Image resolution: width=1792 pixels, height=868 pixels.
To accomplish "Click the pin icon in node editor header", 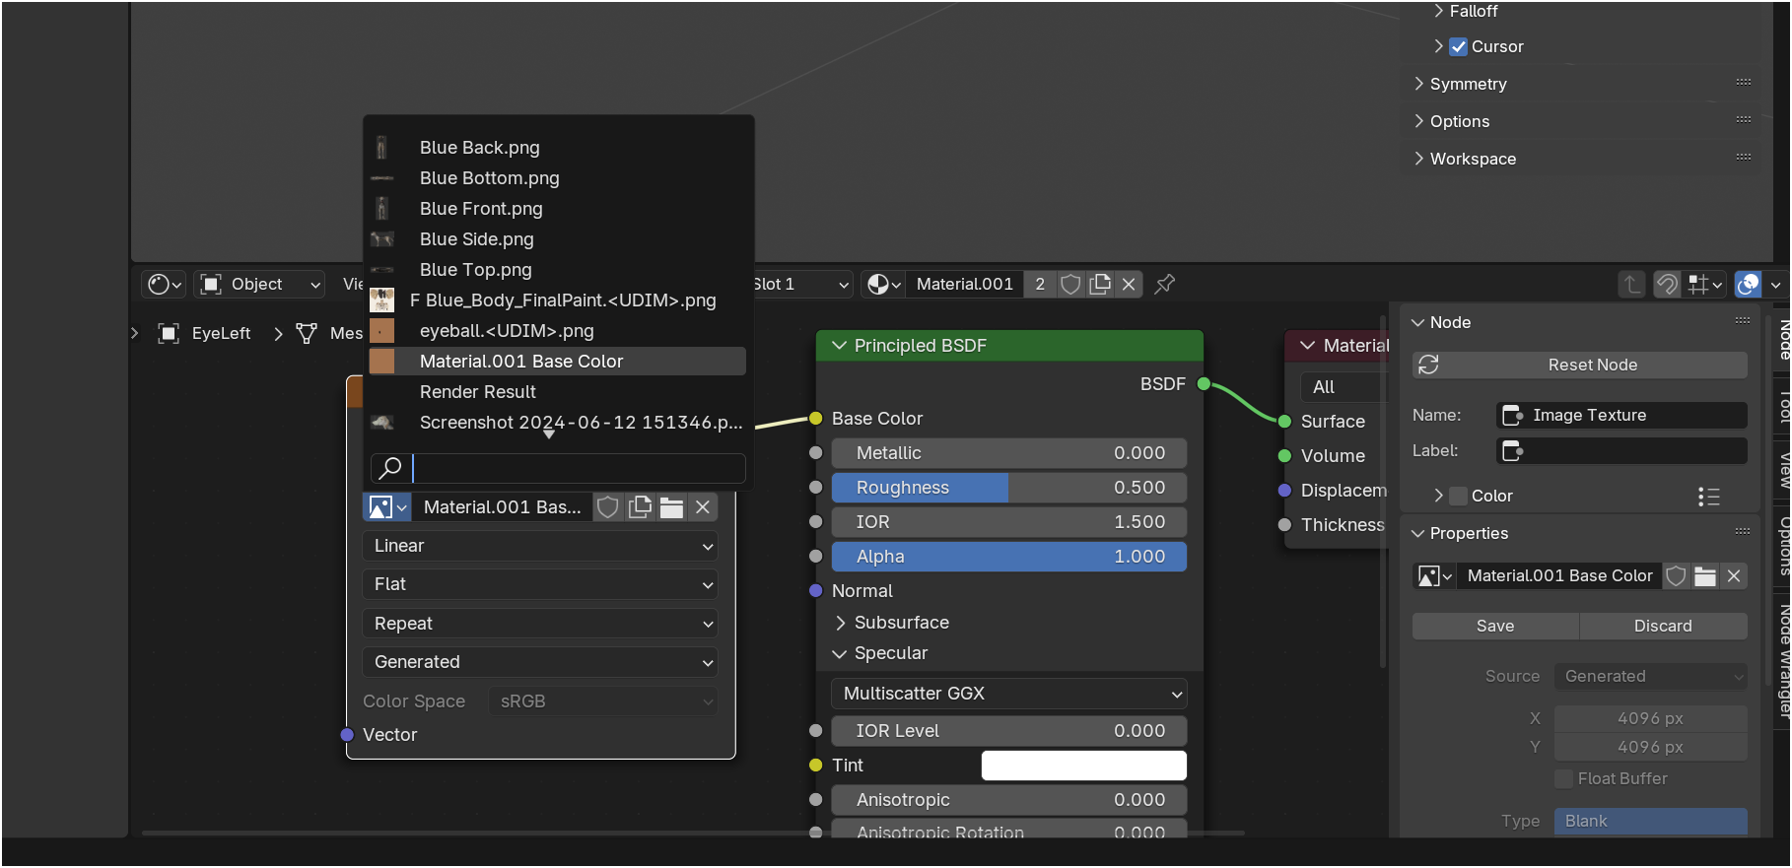I will (x=1164, y=284).
